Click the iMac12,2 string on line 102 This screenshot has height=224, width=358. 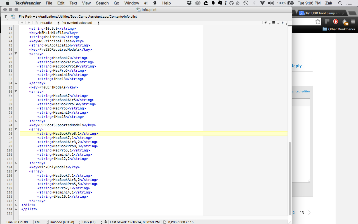click(63, 159)
